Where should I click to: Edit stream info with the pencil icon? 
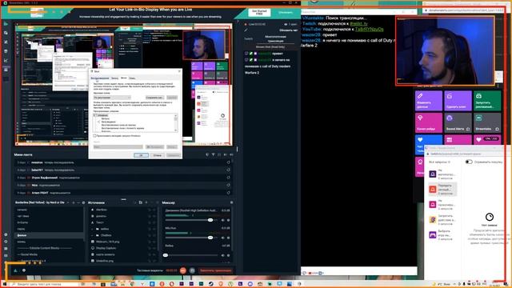pos(246,30)
